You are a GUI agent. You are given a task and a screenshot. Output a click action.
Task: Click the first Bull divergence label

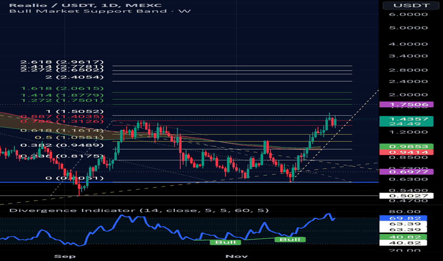click(225, 242)
